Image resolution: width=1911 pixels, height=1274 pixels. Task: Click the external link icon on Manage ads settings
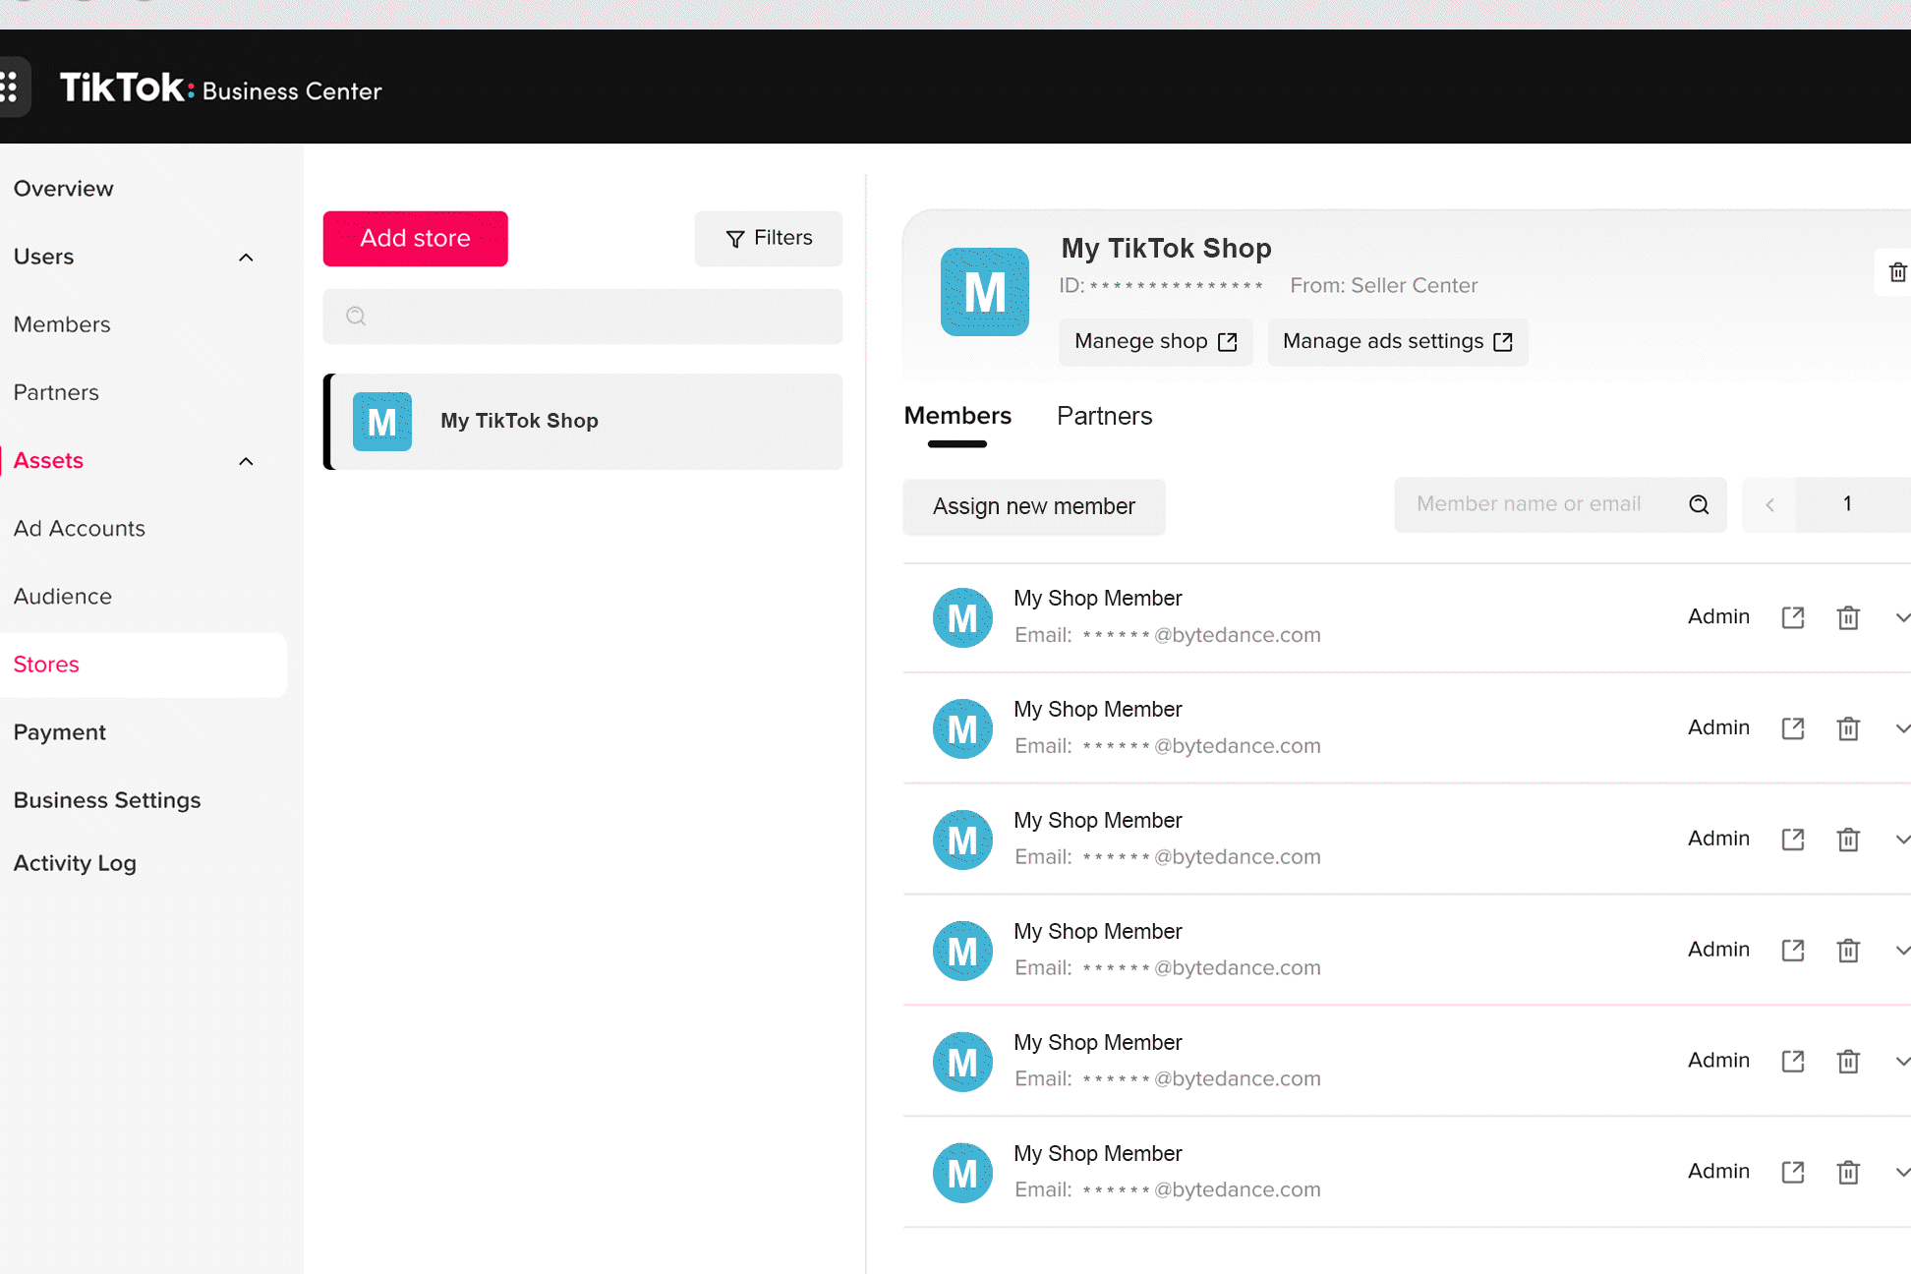pyautogui.click(x=1502, y=341)
